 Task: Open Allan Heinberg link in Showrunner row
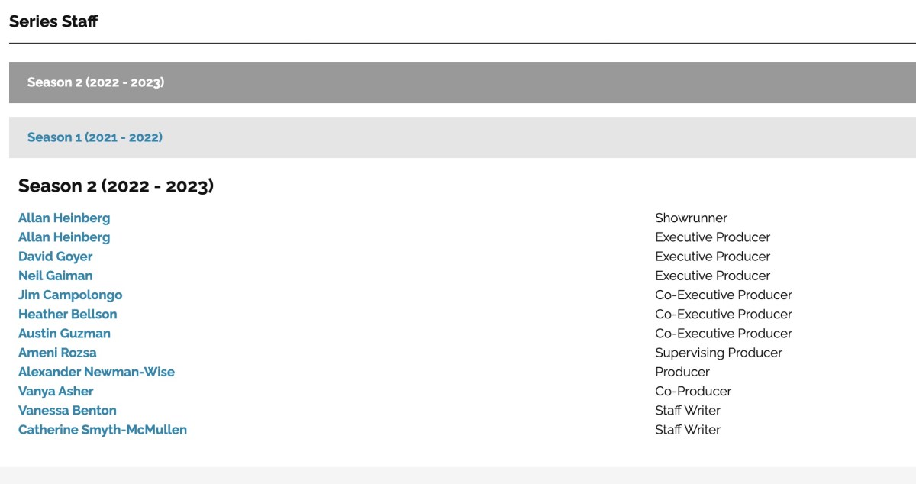tap(64, 218)
